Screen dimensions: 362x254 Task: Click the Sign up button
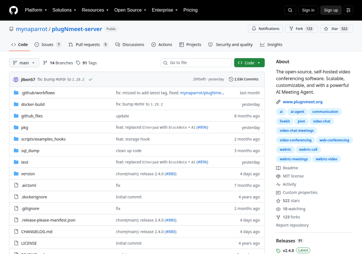pos(331,10)
